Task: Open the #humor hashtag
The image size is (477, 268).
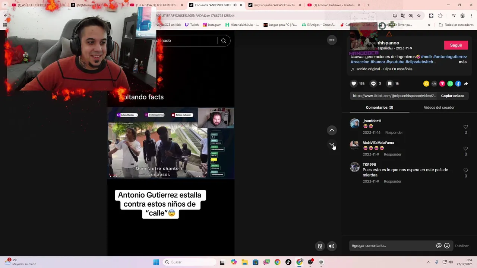Action: coord(378,62)
